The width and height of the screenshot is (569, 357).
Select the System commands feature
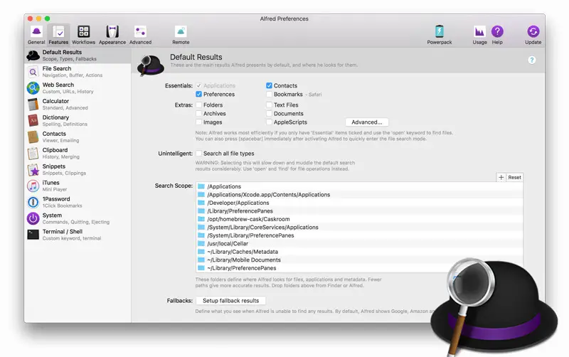click(x=78, y=219)
